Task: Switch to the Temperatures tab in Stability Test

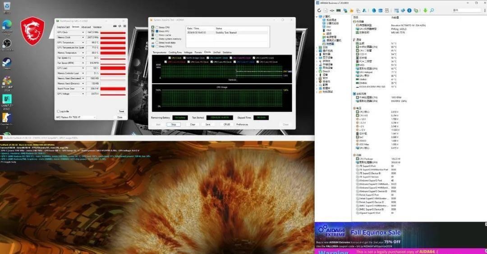Action: [160, 52]
